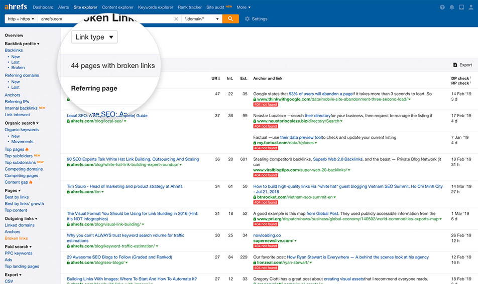
Task: Open Link intersect in sidebar
Action: pos(17,115)
